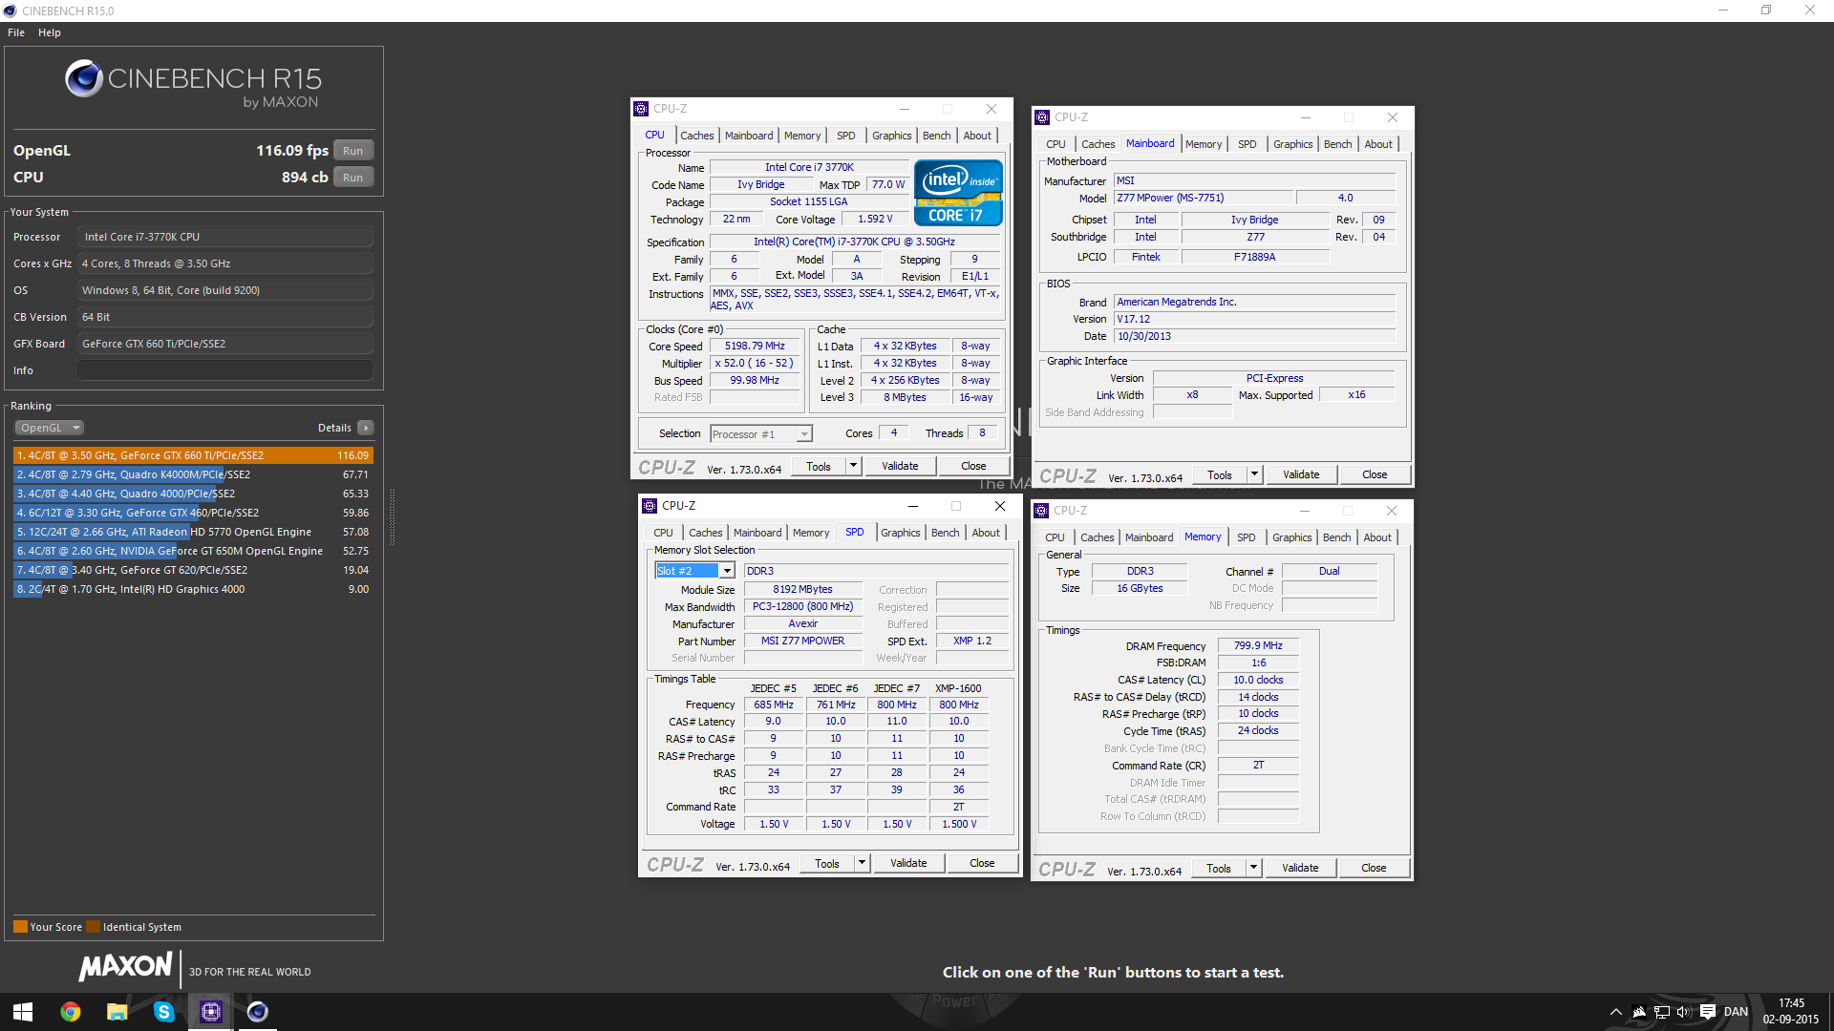Click Close in the CPU-Z Mainboard window
Image resolution: width=1834 pixels, height=1031 pixels.
click(1375, 474)
